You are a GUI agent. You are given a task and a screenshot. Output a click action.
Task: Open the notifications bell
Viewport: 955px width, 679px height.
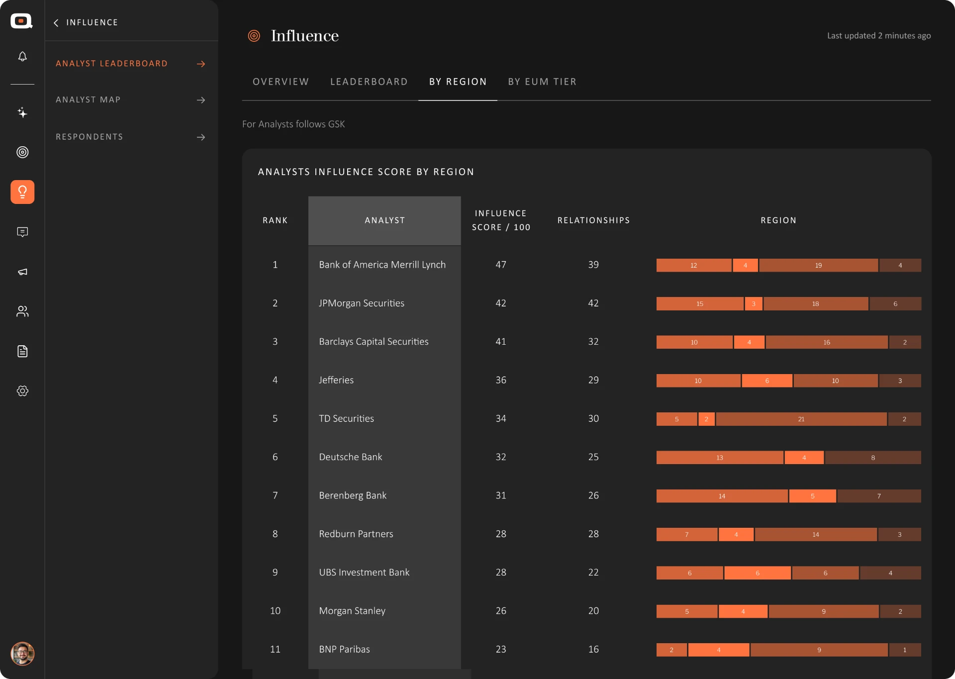(22, 56)
